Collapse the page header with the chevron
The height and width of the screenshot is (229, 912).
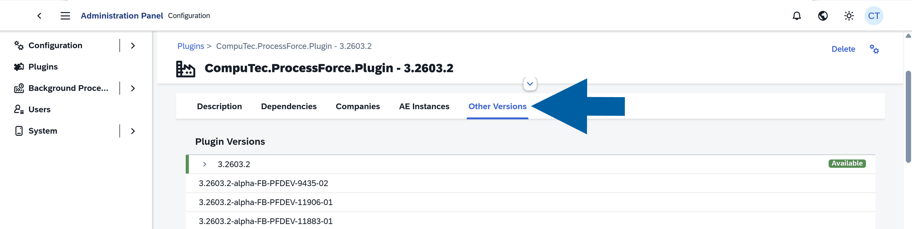pos(530,84)
